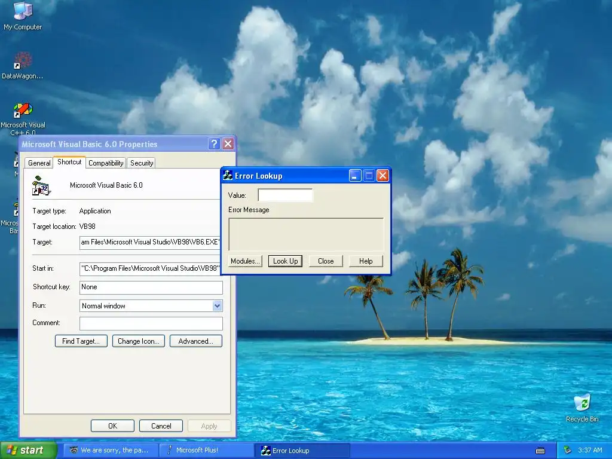Open the Advanced... shortcut options

tap(196, 341)
